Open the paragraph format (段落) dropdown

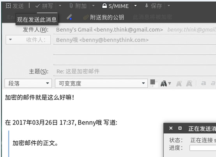click(28, 83)
